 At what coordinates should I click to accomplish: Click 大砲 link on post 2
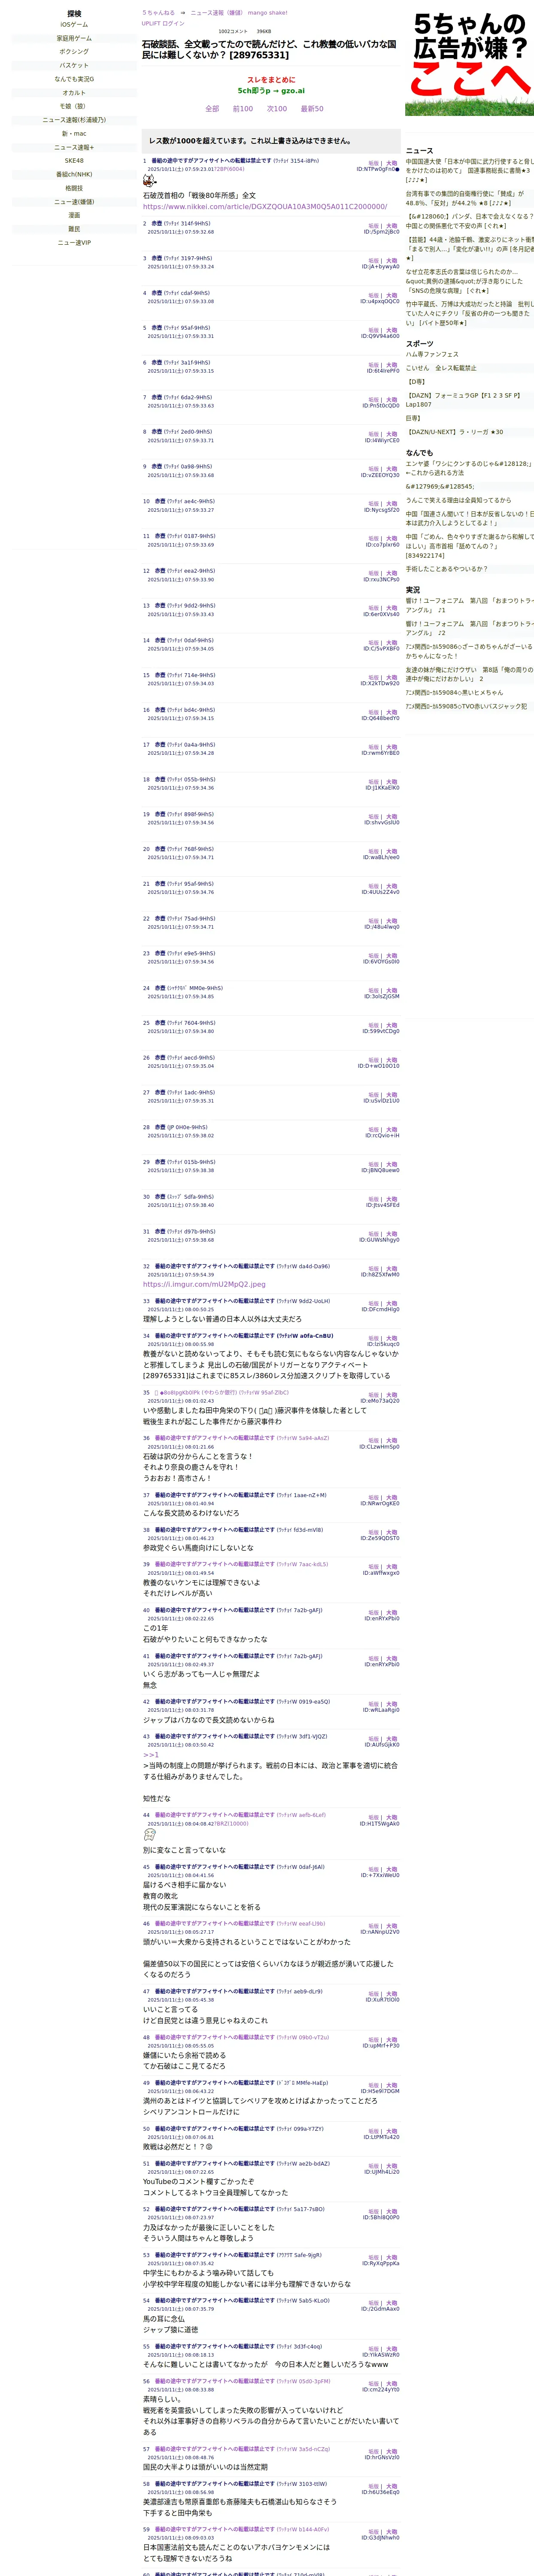click(392, 226)
